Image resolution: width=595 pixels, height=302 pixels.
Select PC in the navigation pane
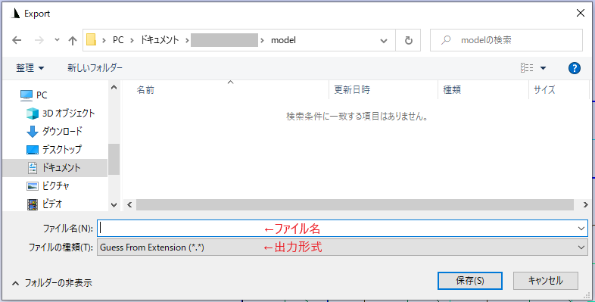tap(42, 95)
